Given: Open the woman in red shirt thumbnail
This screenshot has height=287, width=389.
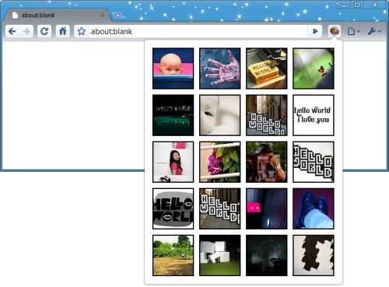Looking at the screenshot, I should (173, 162).
